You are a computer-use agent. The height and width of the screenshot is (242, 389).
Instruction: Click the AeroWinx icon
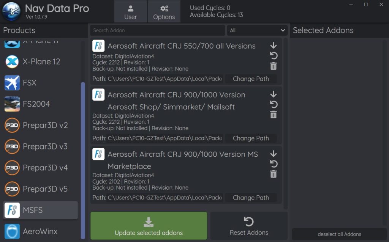pyautogui.click(x=12, y=231)
